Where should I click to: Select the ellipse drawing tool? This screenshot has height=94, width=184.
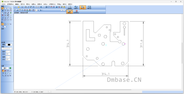click(x=8, y=8)
